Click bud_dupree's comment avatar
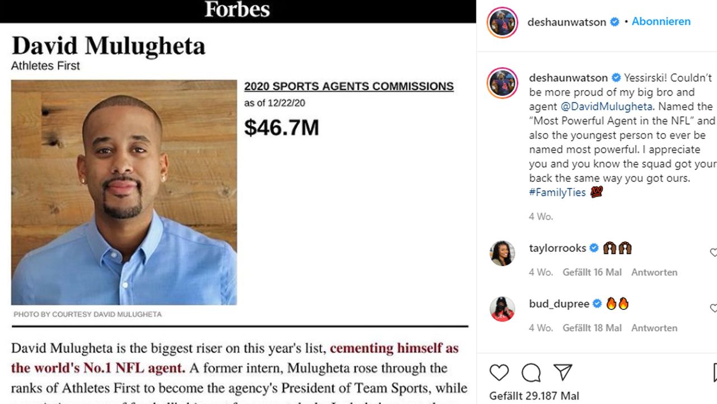 502,309
